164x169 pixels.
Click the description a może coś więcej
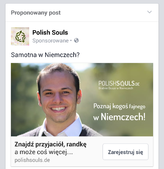coord(44,152)
